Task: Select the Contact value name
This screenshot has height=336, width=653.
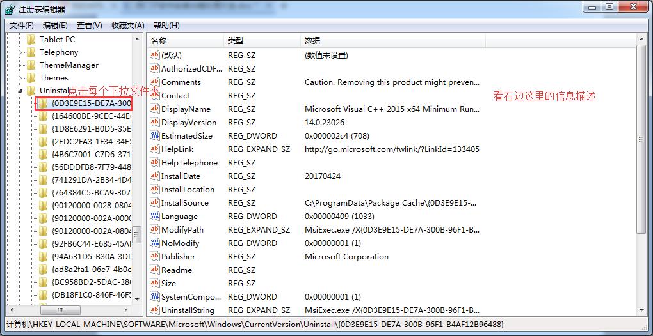Action: pyautogui.click(x=175, y=96)
